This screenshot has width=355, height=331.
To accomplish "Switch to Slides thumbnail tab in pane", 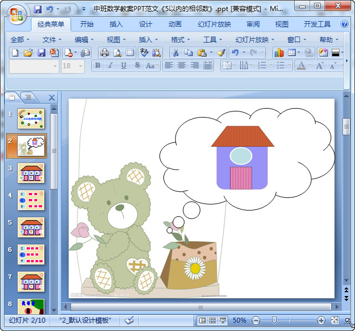I will [12, 97].
